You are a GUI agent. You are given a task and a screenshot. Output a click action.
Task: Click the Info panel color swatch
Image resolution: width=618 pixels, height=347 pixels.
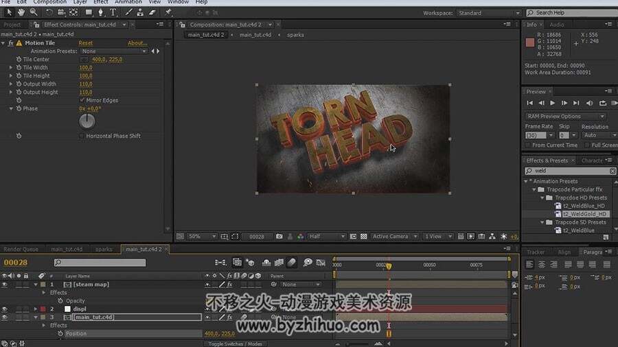click(x=529, y=43)
